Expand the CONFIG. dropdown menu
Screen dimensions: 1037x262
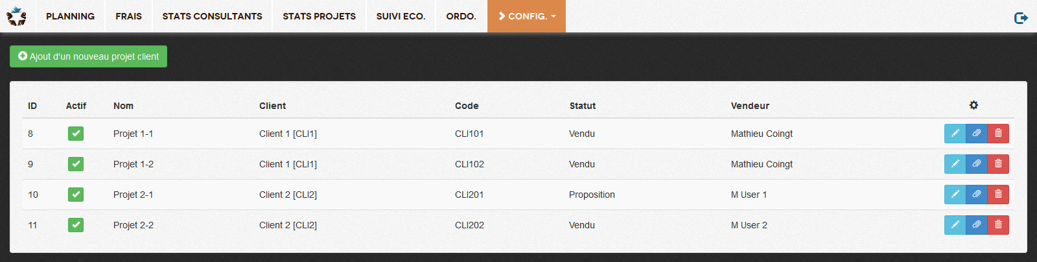click(526, 16)
